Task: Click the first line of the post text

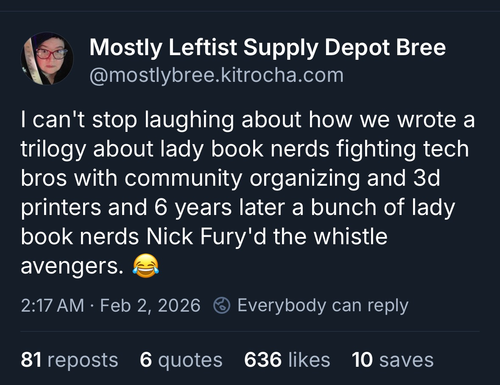Action: (248, 120)
